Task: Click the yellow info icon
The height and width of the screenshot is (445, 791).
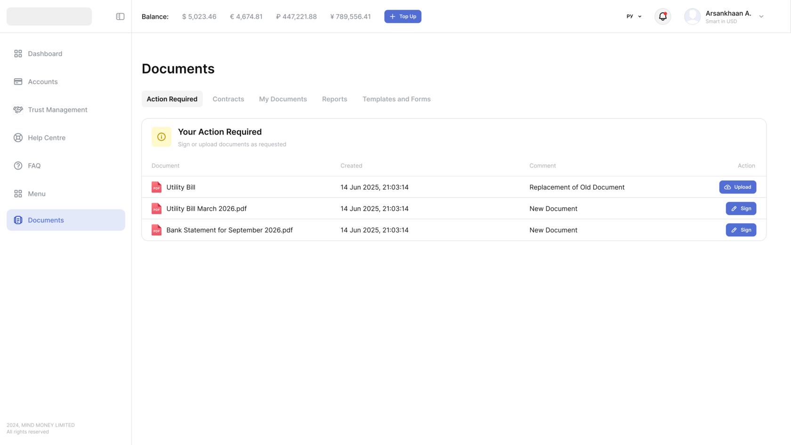Action: (x=161, y=137)
